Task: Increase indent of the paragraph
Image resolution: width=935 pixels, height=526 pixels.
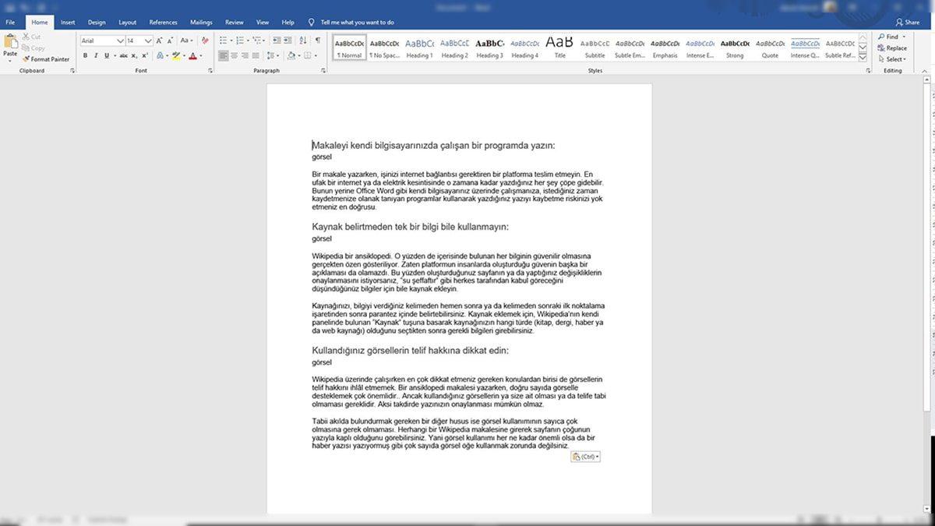Action: [x=289, y=41]
